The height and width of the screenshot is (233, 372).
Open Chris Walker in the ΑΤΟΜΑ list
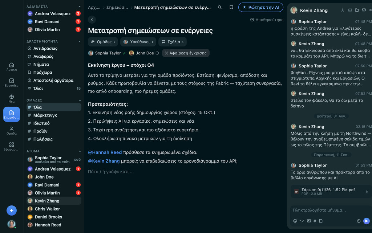54,209
